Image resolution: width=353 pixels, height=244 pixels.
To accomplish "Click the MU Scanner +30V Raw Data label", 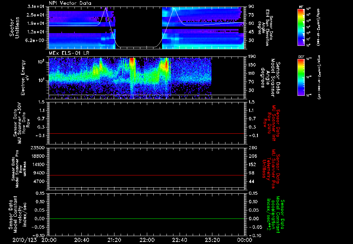I will coord(21,123).
